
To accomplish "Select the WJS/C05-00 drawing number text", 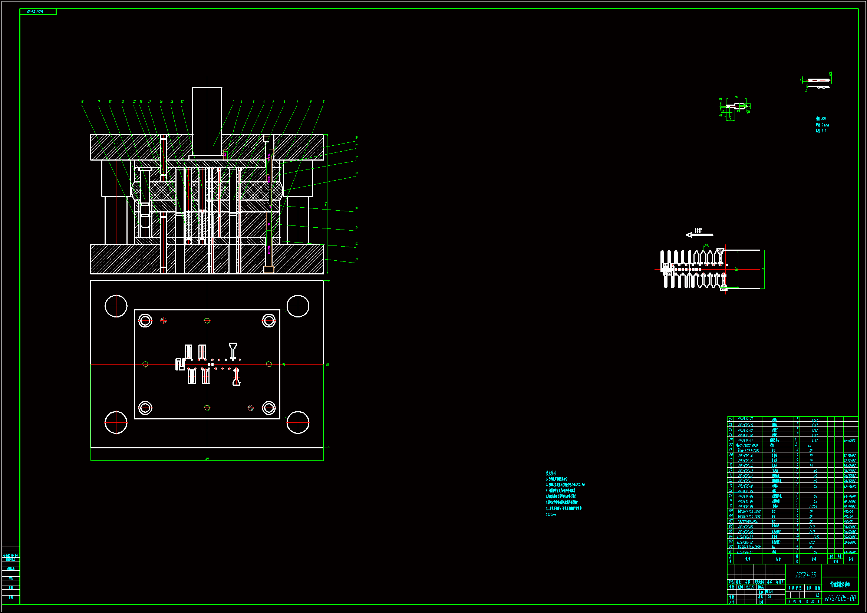I will pos(840,598).
